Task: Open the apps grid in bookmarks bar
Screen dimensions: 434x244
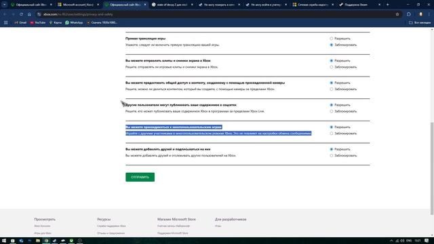Action: tap(6, 22)
